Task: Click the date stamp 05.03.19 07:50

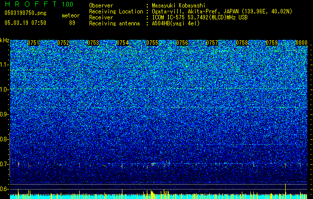Action: tap(25, 23)
